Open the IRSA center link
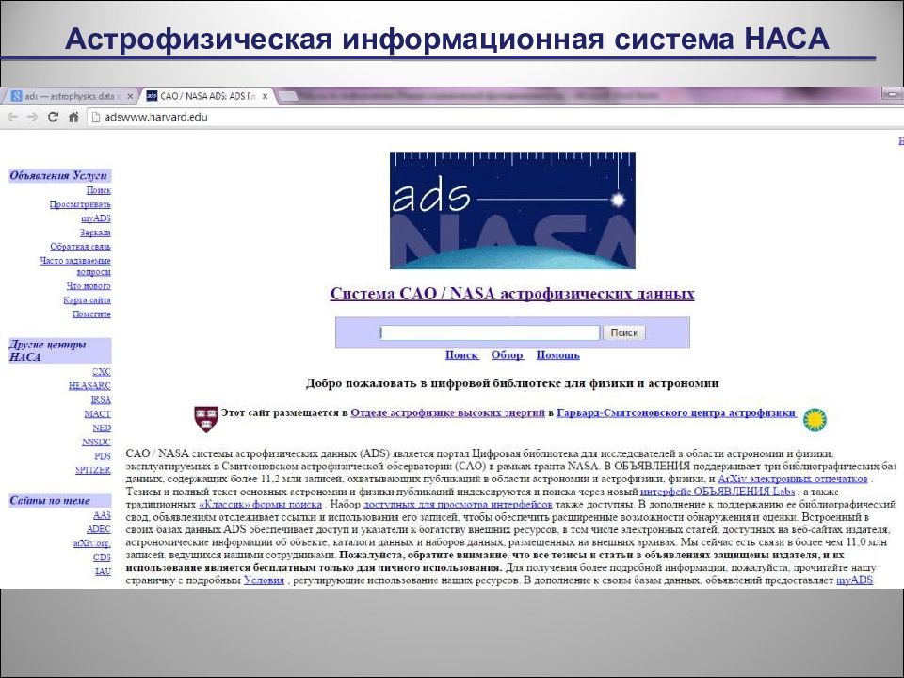 click(x=101, y=400)
